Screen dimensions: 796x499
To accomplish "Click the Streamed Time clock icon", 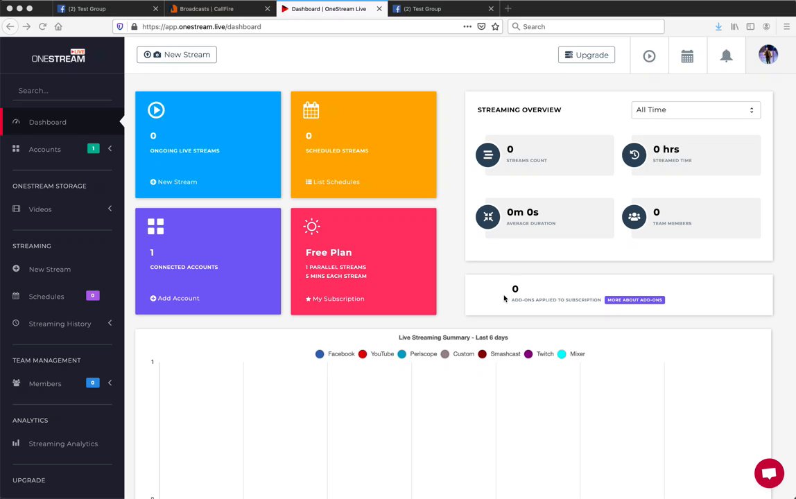I will (x=634, y=155).
